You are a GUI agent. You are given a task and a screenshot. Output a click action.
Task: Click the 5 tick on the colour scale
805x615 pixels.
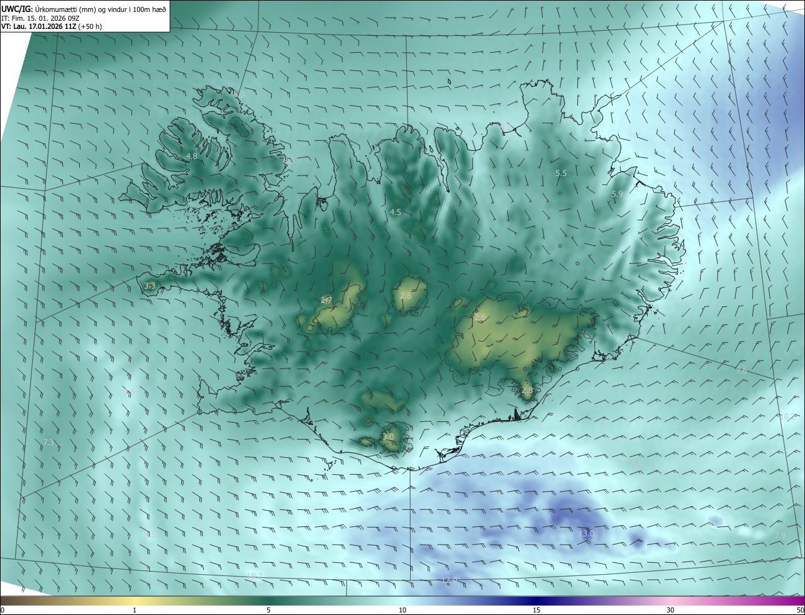coord(269,610)
